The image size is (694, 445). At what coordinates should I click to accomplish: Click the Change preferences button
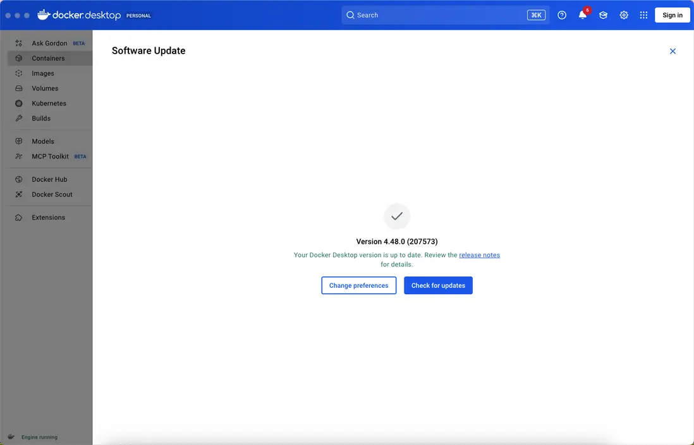coord(358,285)
